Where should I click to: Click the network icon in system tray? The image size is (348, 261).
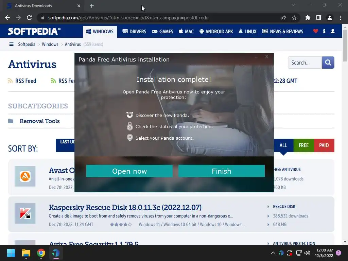click(299, 253)
